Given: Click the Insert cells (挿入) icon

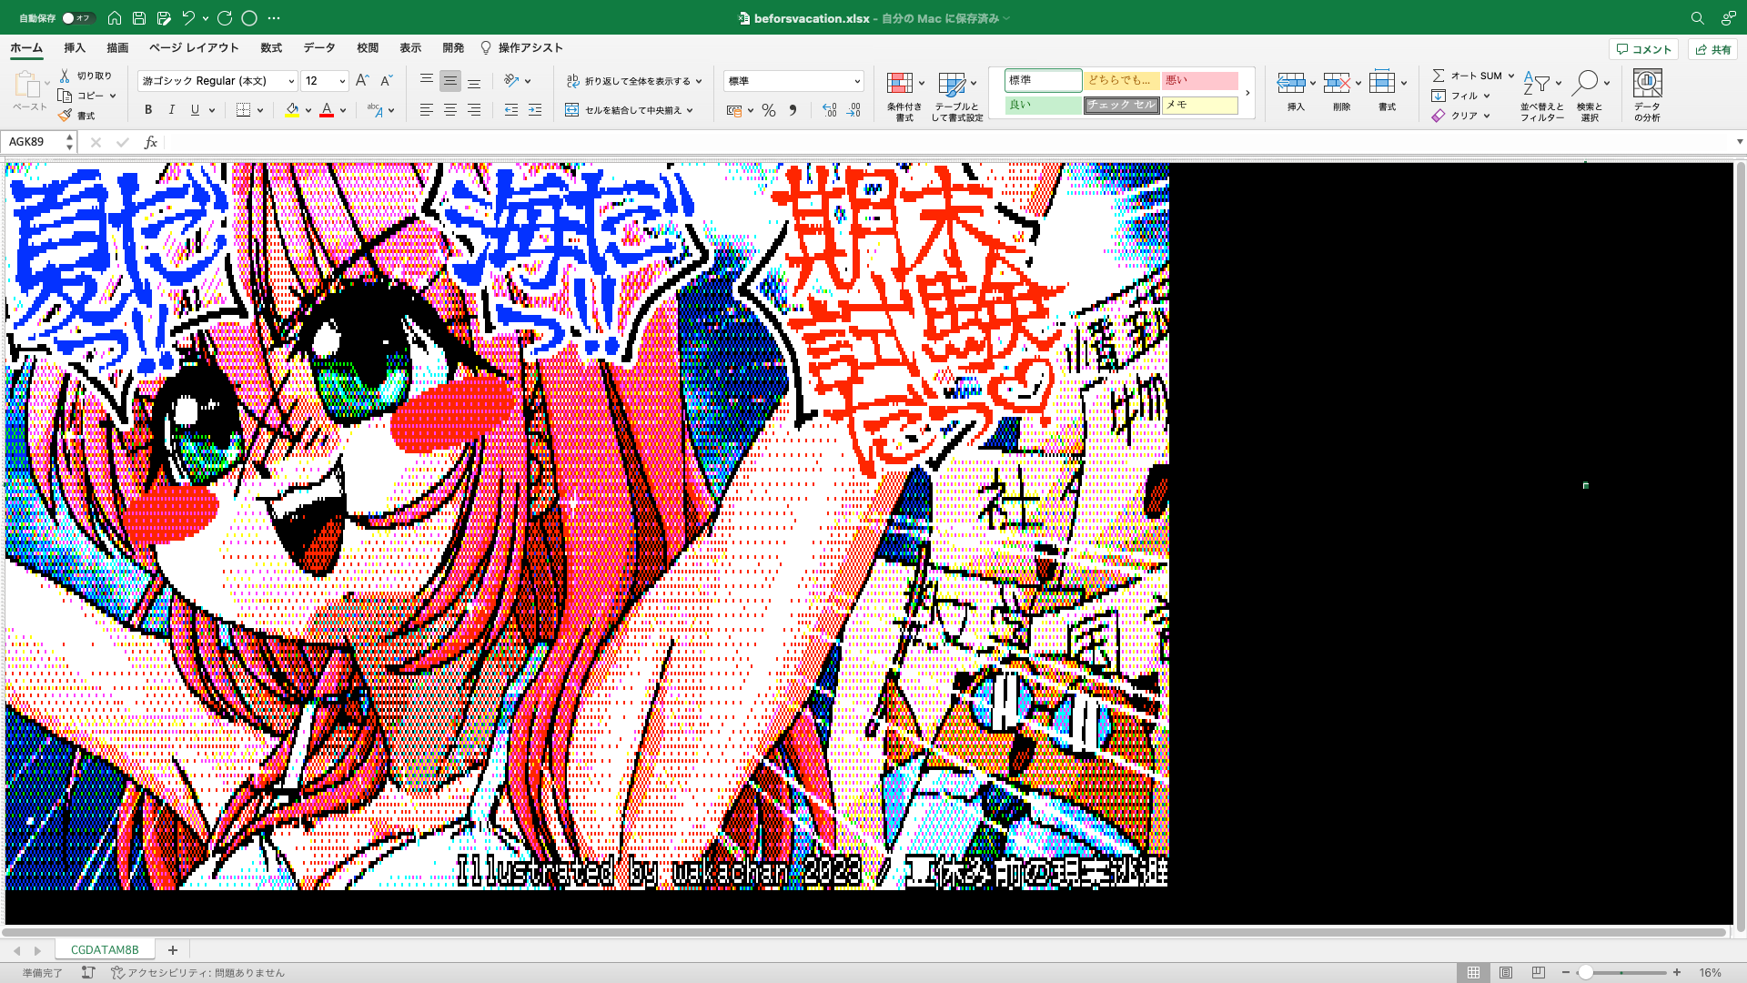Looking at the screenshot, I should [1291, 84].
